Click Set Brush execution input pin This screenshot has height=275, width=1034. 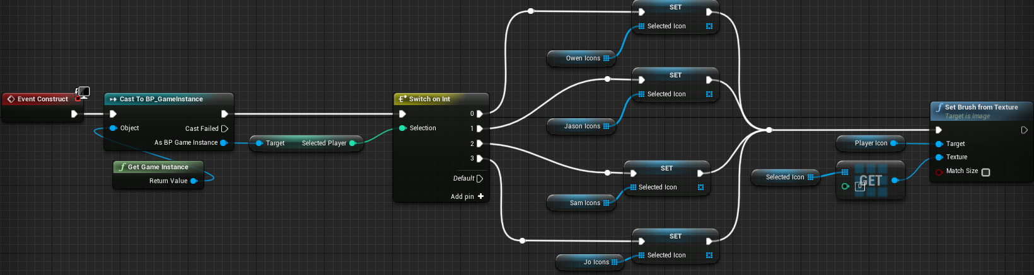pos(939,130)
